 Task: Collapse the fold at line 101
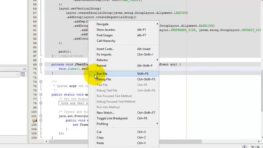coord(41,116)
